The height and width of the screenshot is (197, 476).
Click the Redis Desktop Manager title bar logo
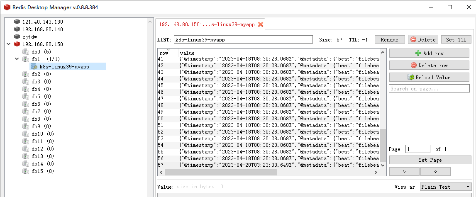[x=7, y=7]
